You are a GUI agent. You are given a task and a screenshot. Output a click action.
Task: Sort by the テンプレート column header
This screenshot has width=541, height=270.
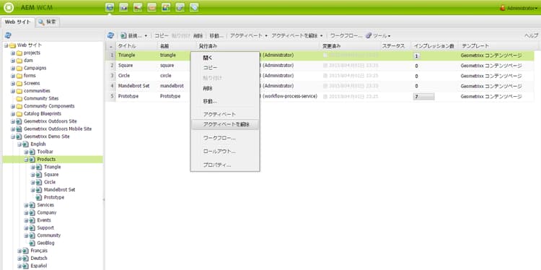tap(497, 46)
